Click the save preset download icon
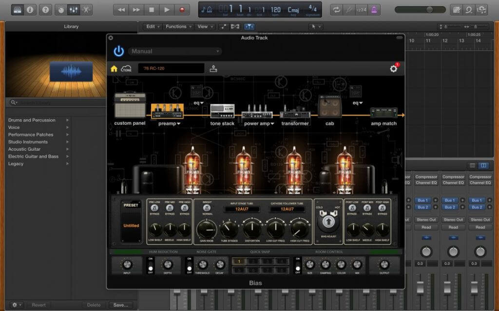 tap(213, 68)
